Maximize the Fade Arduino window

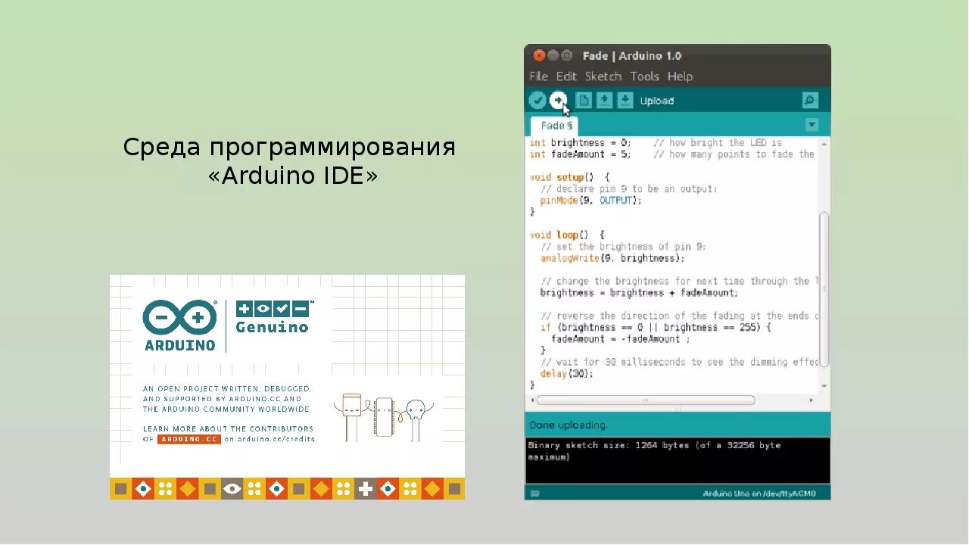[566, 55]
